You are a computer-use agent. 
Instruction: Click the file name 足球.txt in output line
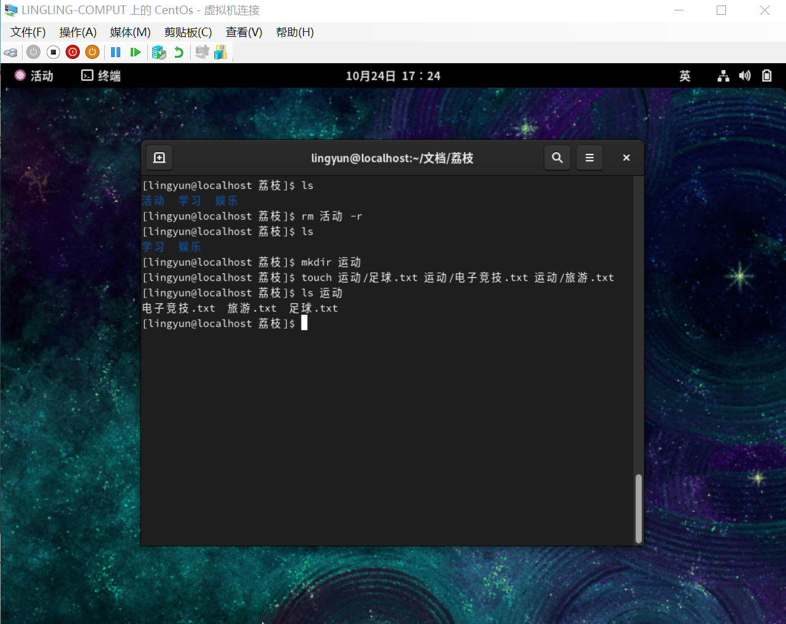pos(314,308)
